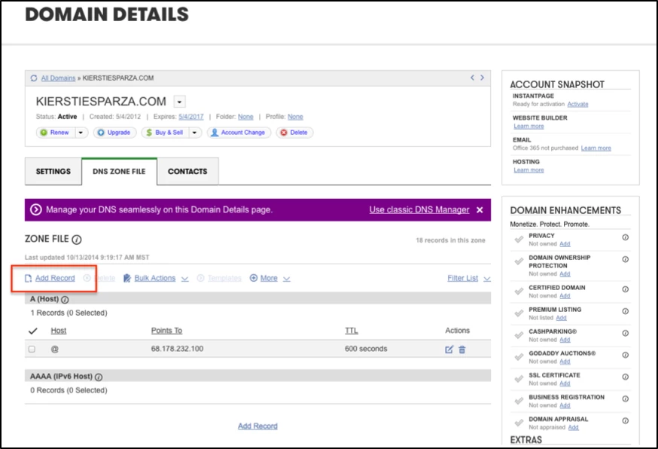
Task: Click the 68.178.232.100 value
Action: click(177, 349)
